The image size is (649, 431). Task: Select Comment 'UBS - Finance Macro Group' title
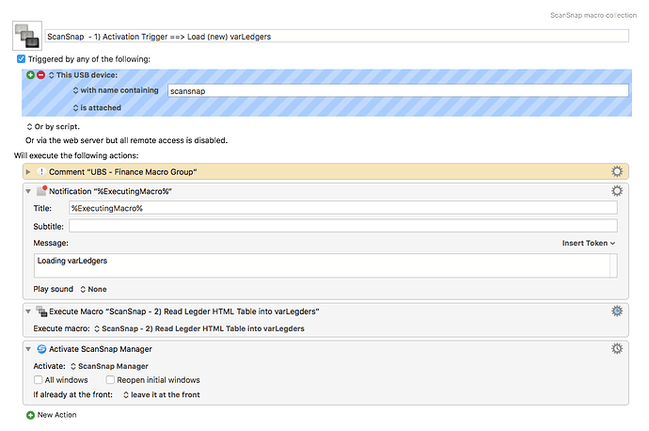[x=123, y=172]
